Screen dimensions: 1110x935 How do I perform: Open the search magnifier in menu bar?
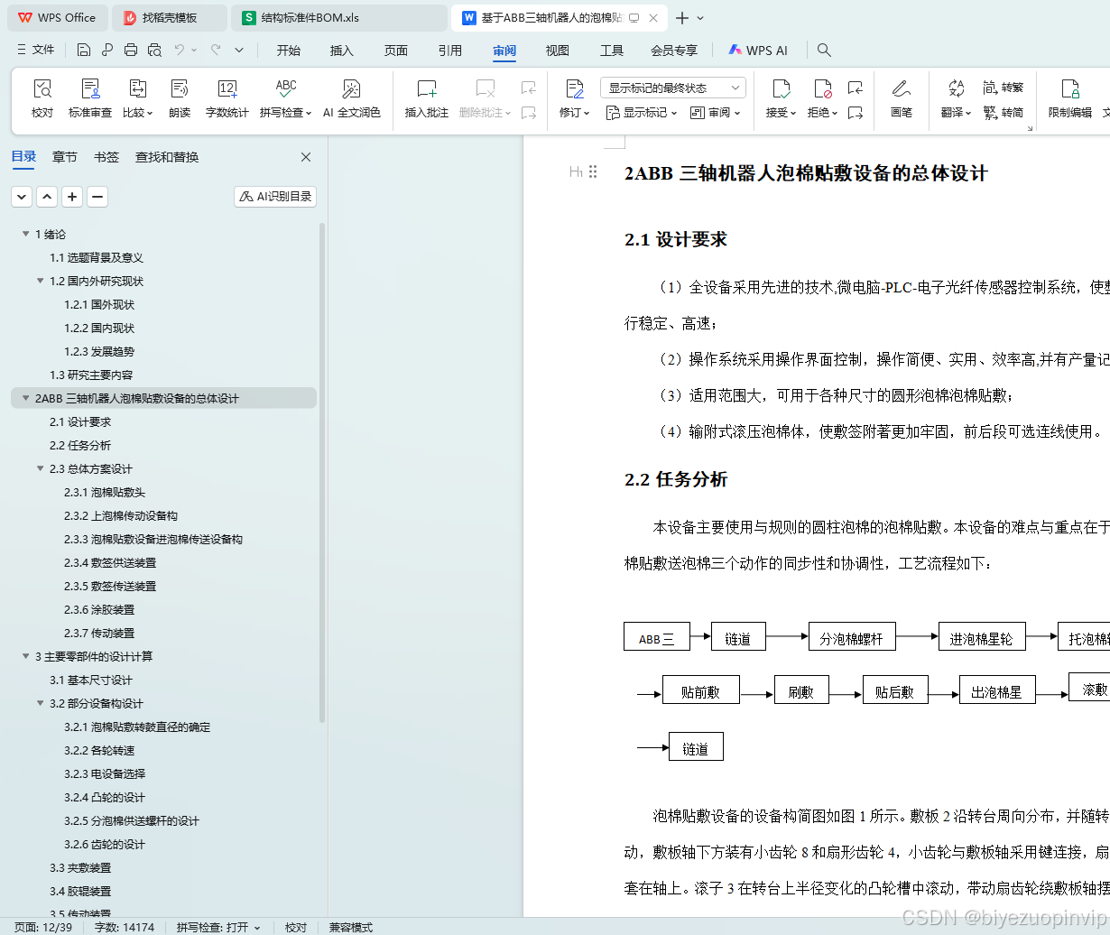click(824, 50)
